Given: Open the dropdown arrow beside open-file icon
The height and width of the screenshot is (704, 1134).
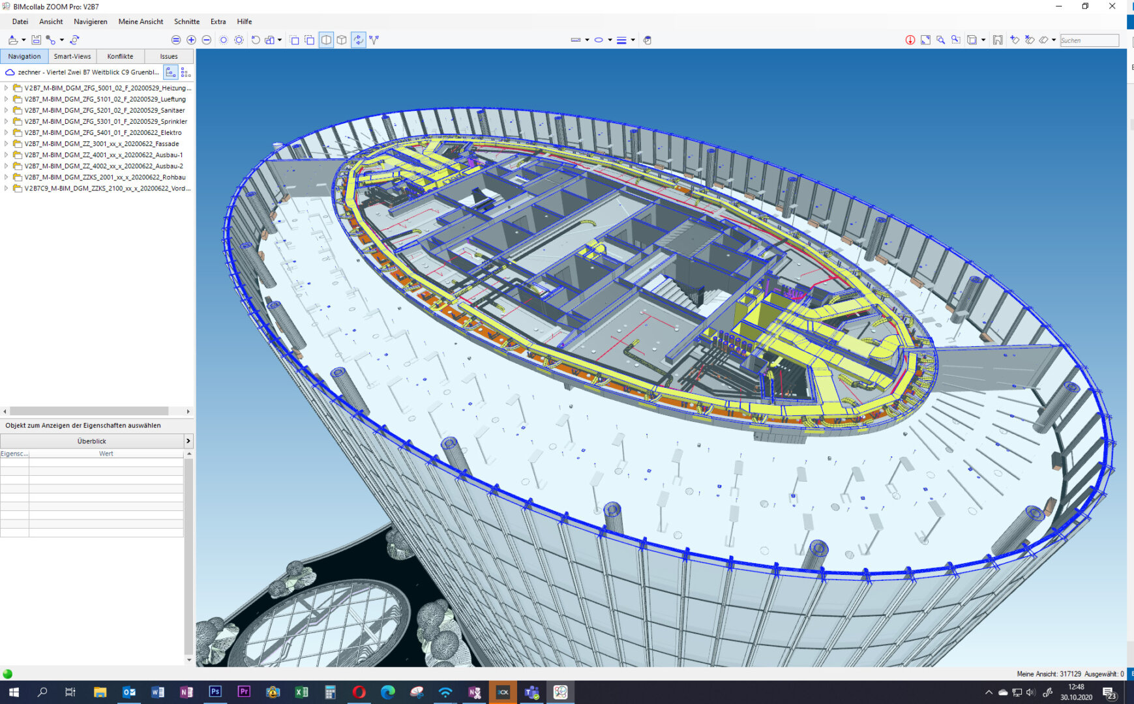Looking at the screenshot, I should coord(23,40).
